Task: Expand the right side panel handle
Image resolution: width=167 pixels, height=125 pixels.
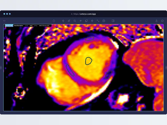Action: tap(166, 68)
